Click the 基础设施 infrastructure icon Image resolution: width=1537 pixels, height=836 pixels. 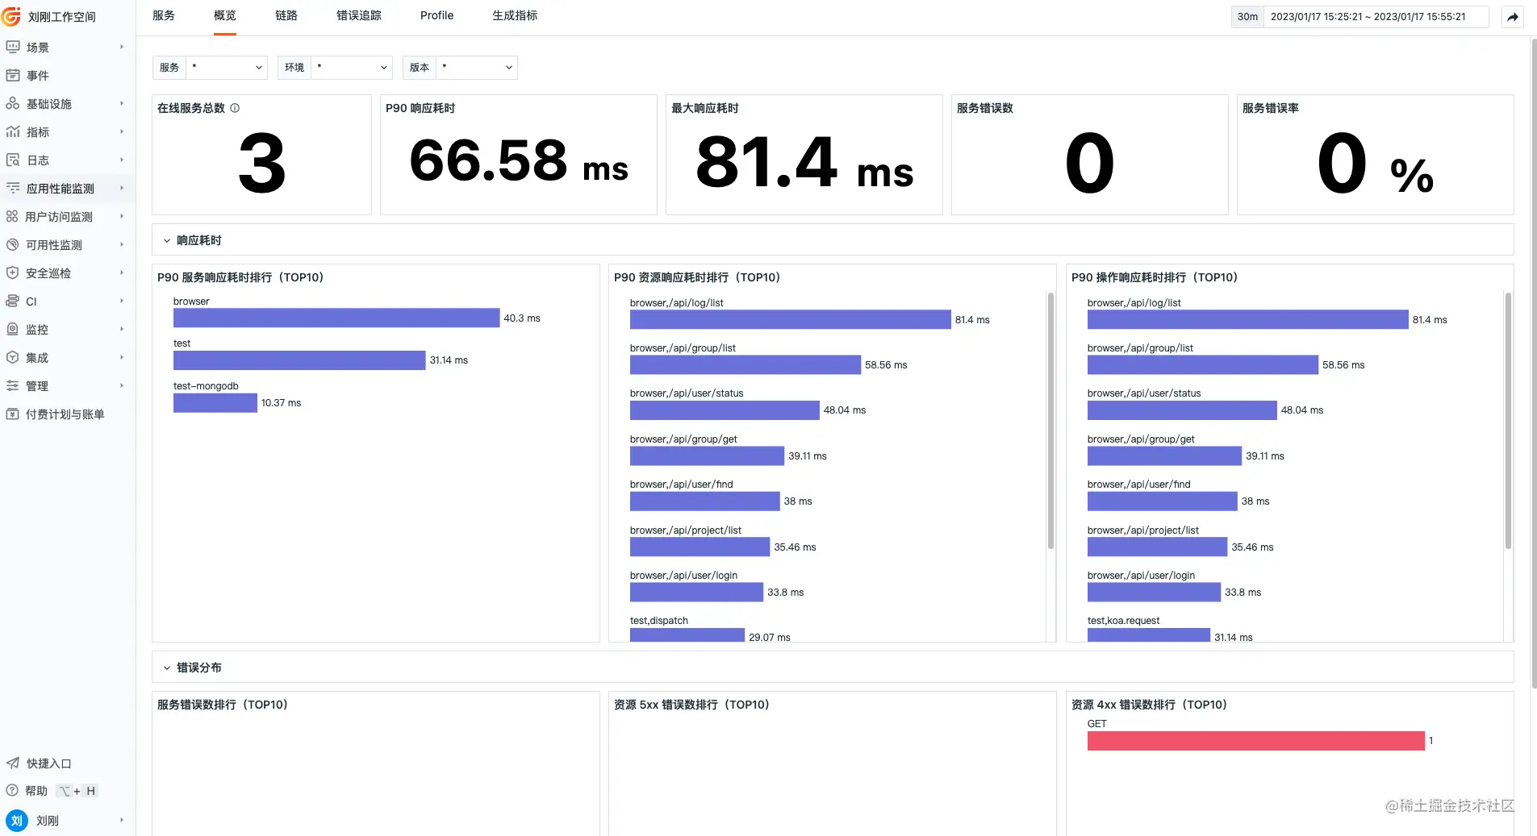(13, 104)
